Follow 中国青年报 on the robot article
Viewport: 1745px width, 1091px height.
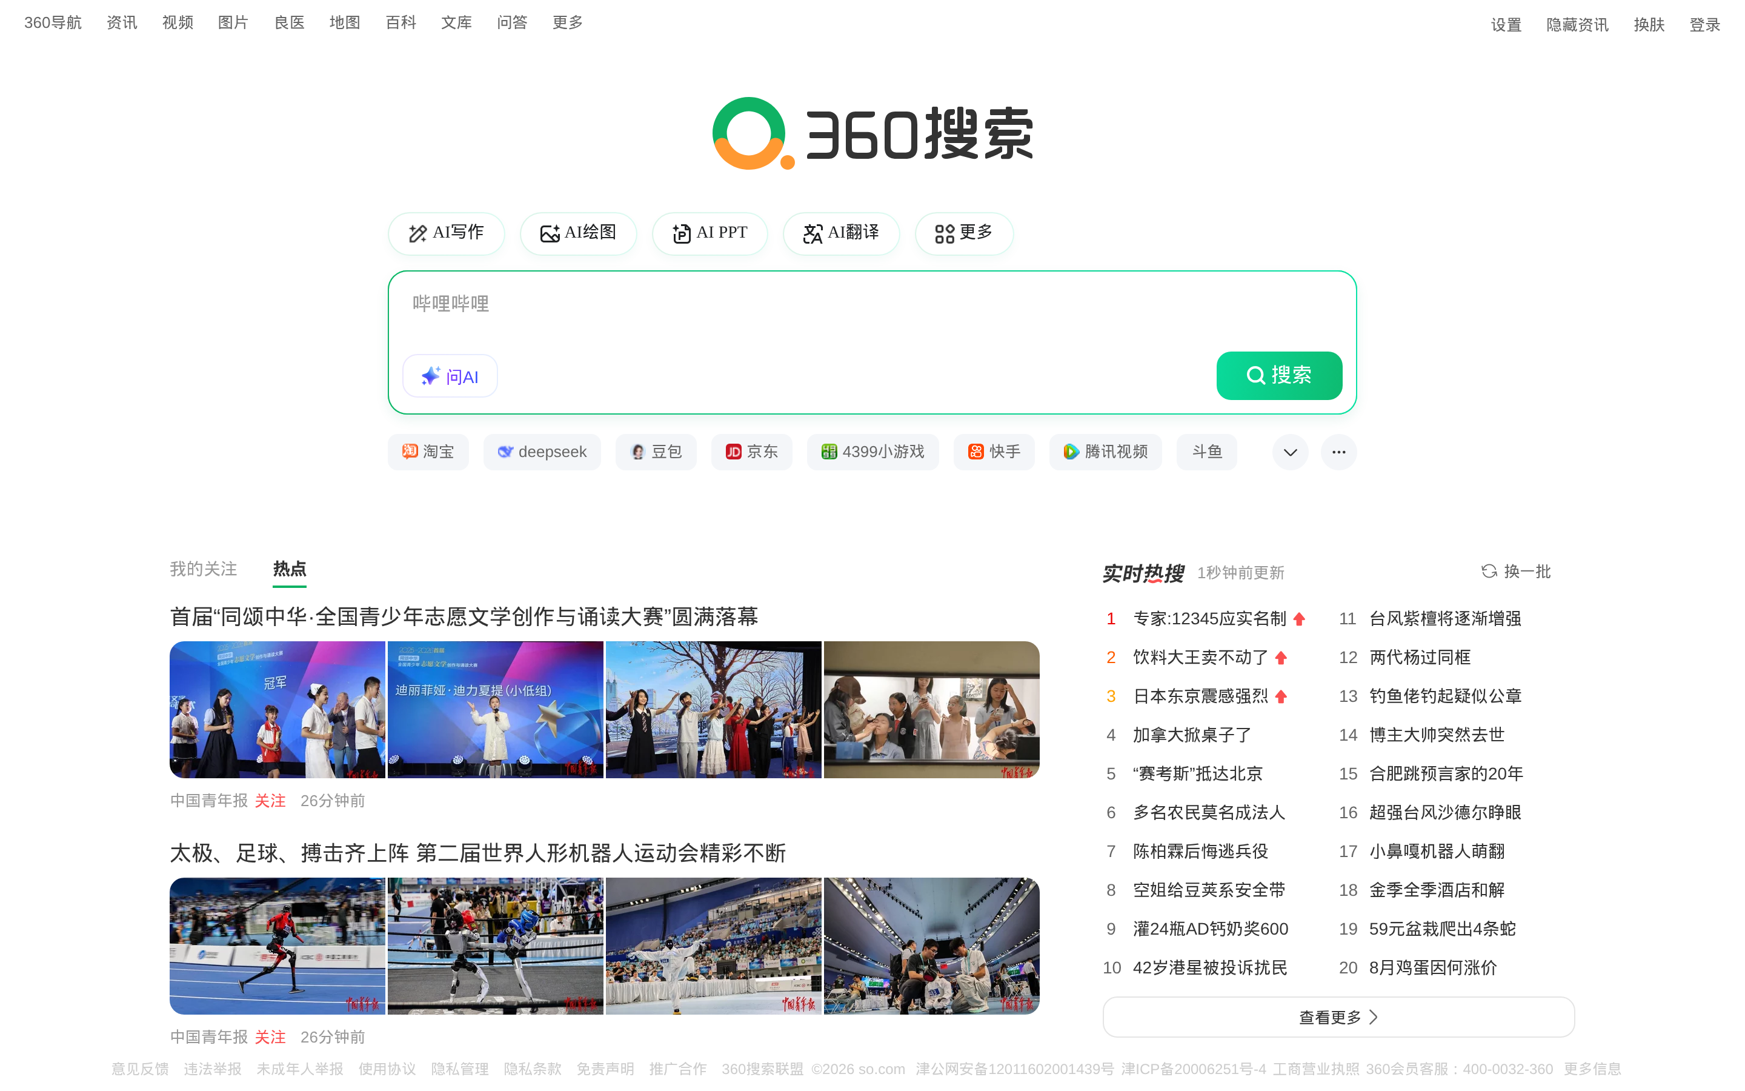point(270,1037)
